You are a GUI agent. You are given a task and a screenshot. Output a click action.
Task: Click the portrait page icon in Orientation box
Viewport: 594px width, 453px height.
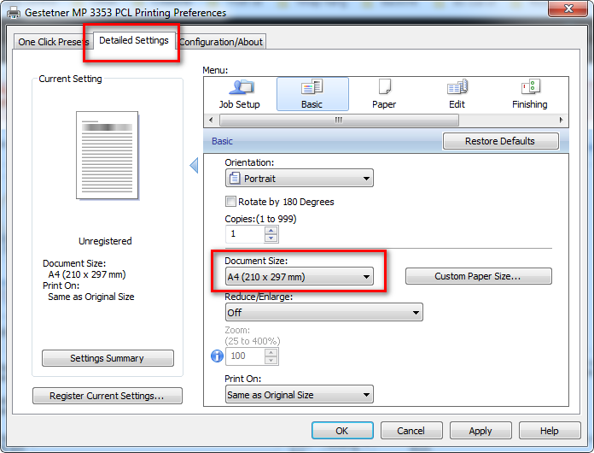click(x=235, y=178)
